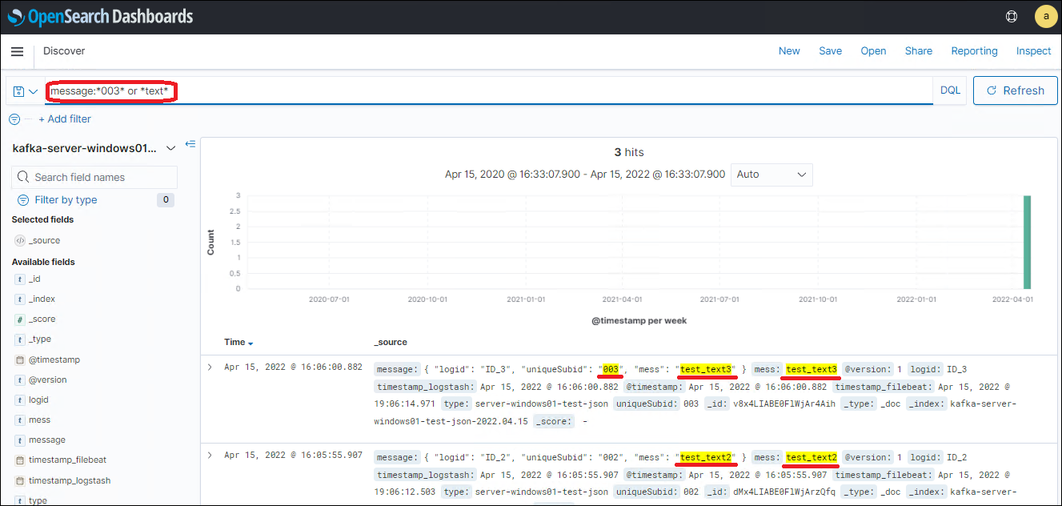Open the Inspect panel
Image resolution: width=1062 pixels, height=506 pixels.
tap(1033, 51)
